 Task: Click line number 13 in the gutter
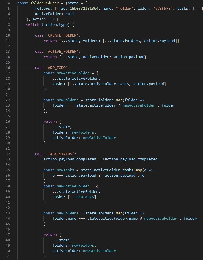(x=8, y=51)
